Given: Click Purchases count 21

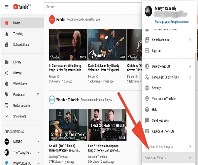Looking at the screenshot, I should (x=38, y=95).
